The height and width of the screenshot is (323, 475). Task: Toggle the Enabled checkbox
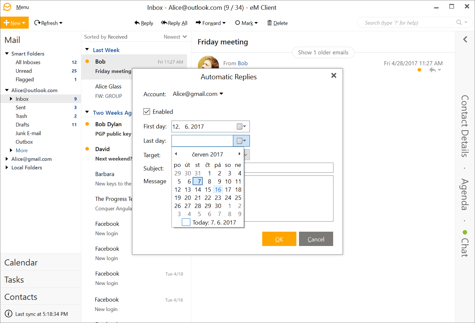(147, 111)
